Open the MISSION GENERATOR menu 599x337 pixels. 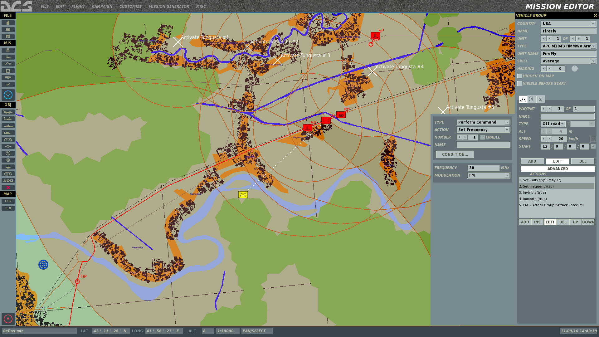click(x=169, y=7)
